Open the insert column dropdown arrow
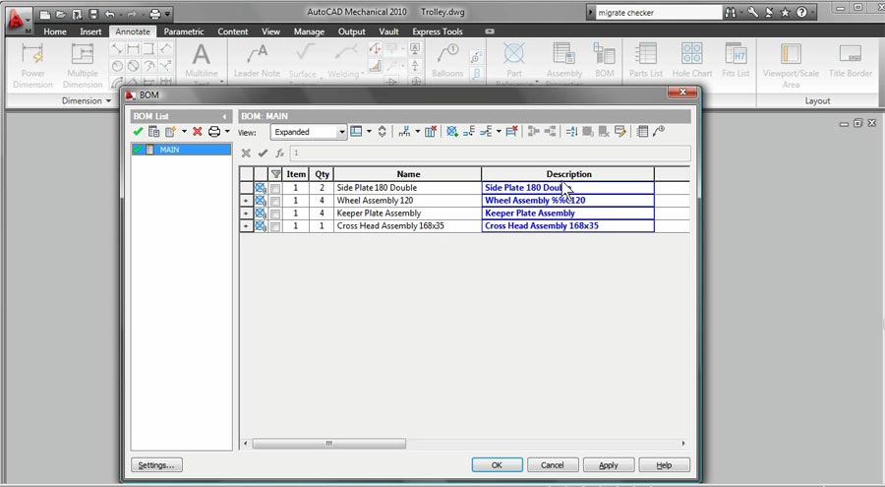 click(x=418, y=132)
